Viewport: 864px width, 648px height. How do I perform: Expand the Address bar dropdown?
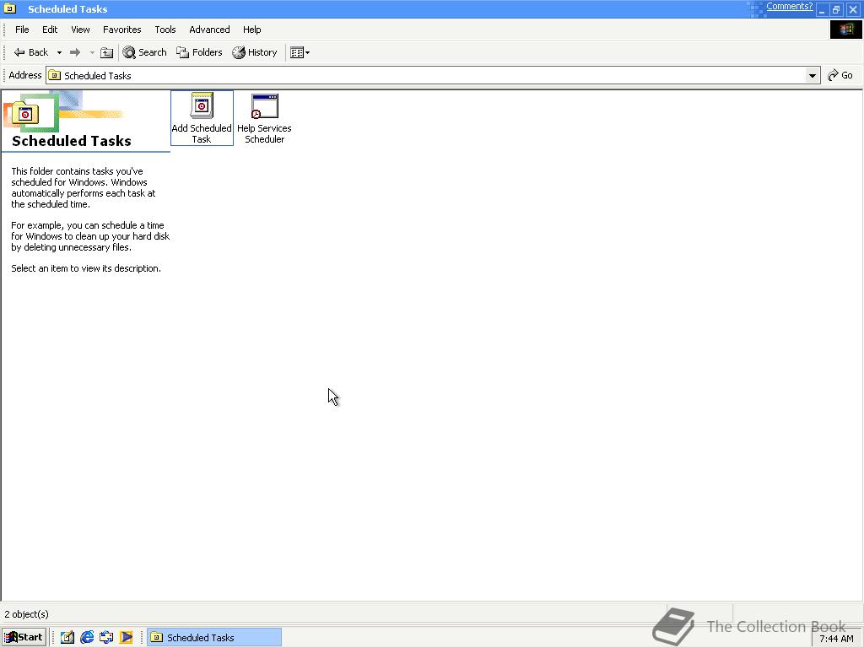[x=812, y=75]
